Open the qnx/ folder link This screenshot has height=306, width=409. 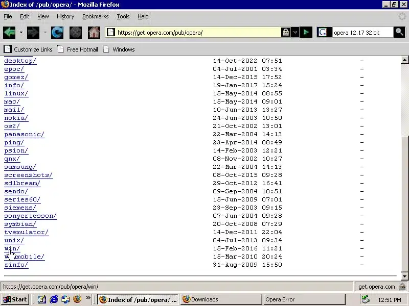(12, 159)
